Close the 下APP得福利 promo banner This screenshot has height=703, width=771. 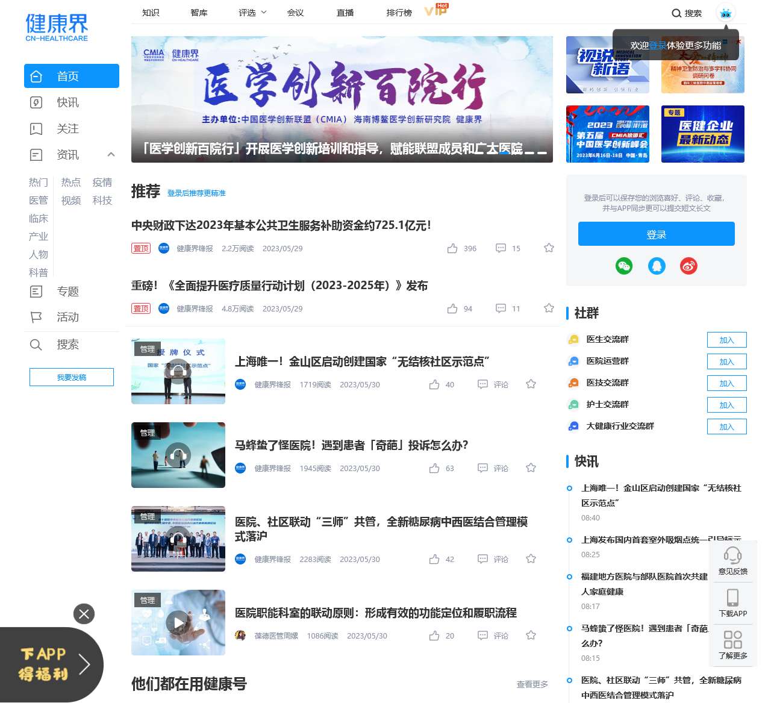click(84, 614)
